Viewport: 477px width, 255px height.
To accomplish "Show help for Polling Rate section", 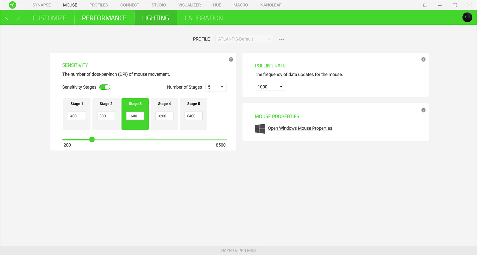I will [423, 59].
